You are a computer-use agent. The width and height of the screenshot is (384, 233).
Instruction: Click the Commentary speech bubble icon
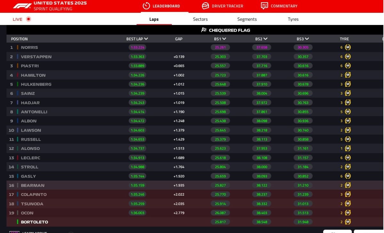(x=264, y=6)
